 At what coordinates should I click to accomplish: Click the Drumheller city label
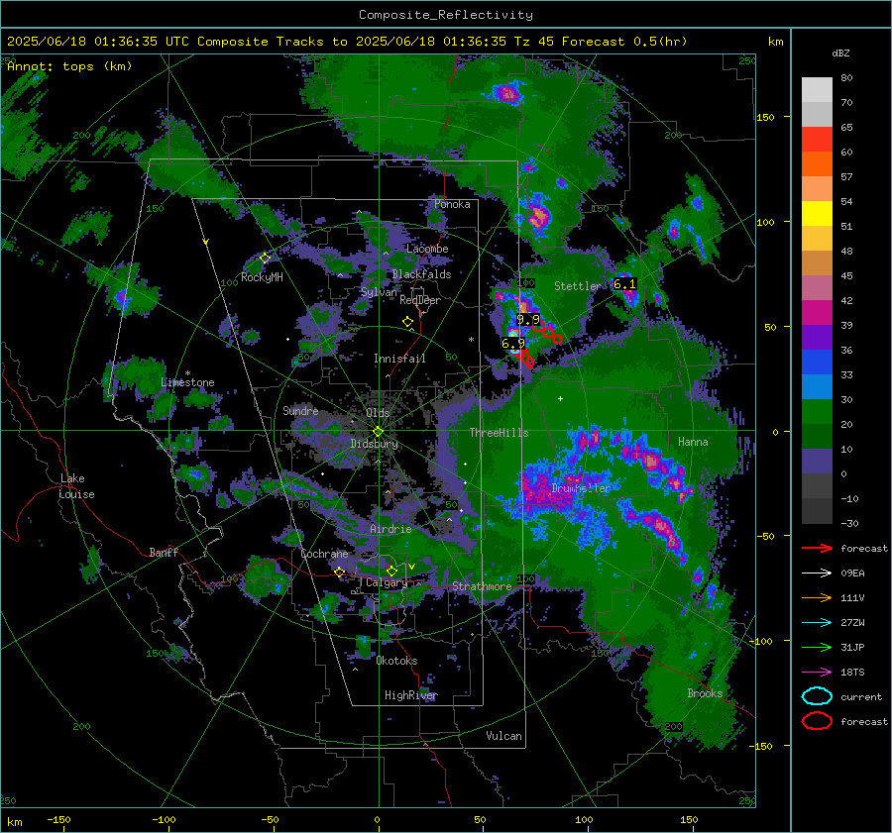pyautogui.click(x=581, y=488)
